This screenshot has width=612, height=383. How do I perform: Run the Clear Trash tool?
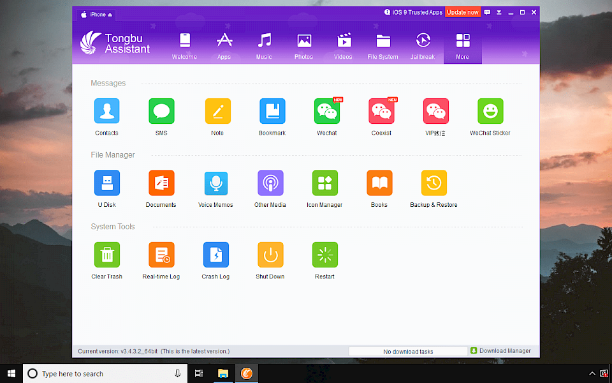(106, 255)
